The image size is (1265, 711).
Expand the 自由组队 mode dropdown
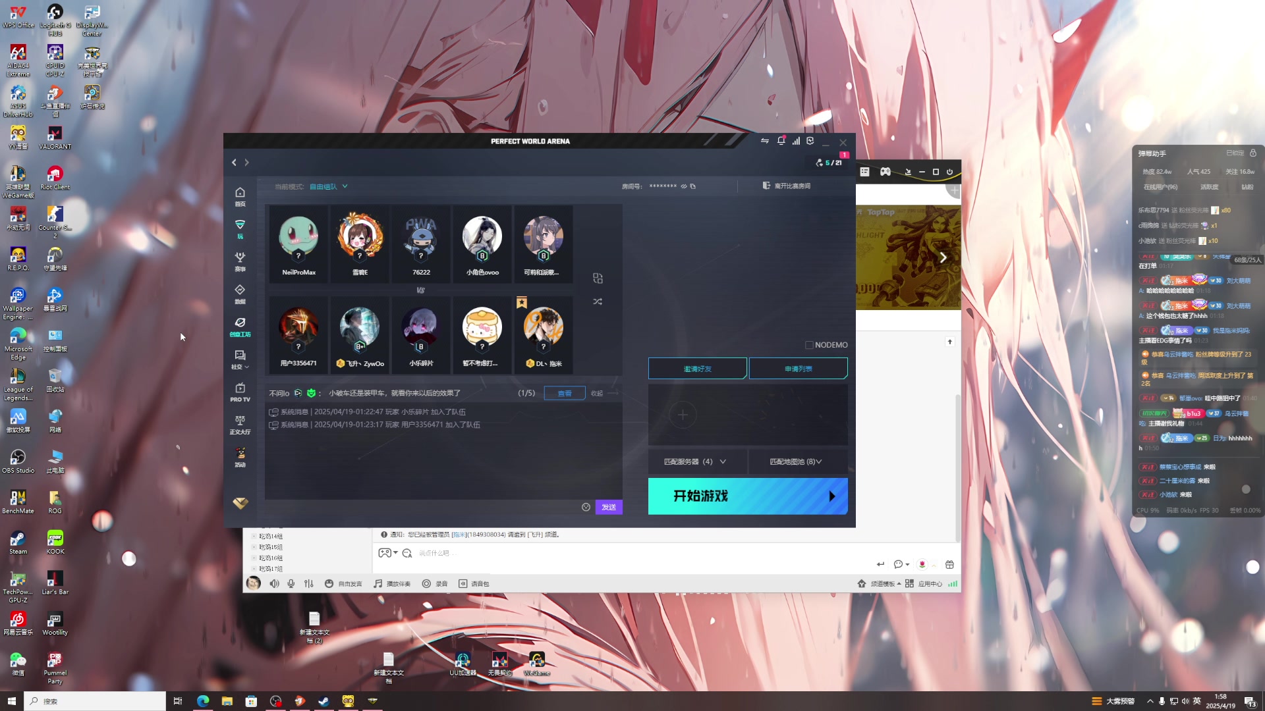[328, 186]
